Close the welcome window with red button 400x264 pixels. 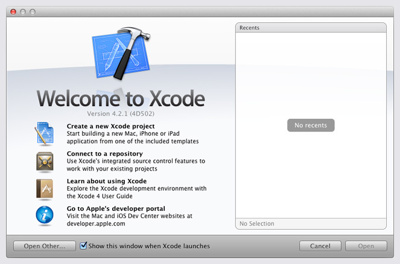(13, 11)
